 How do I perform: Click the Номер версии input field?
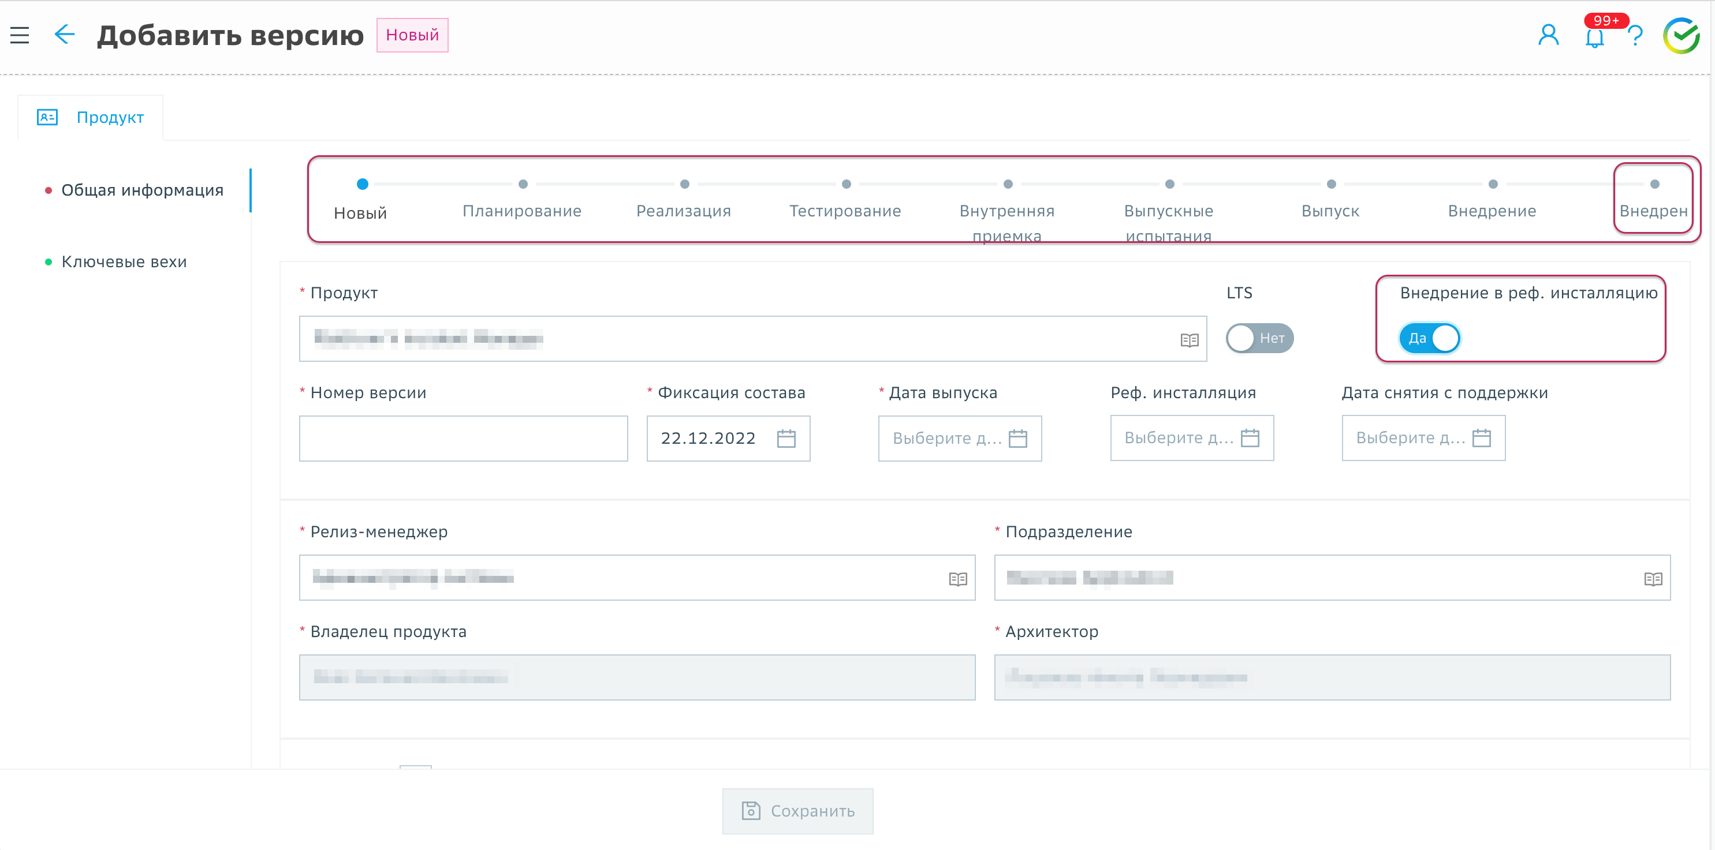pyautogui.click(x=463, y=439)
